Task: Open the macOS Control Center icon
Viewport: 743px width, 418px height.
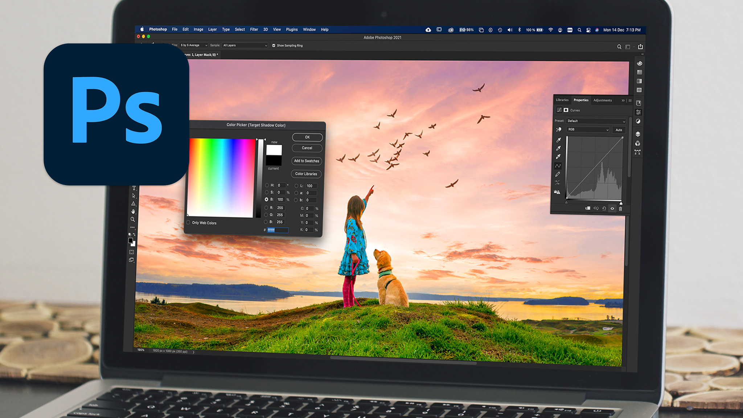Action: pyautogui.click(x=588, y=30)
